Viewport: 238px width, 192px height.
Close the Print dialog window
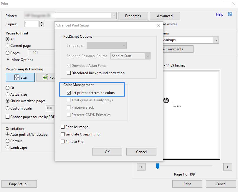(234, 4)
